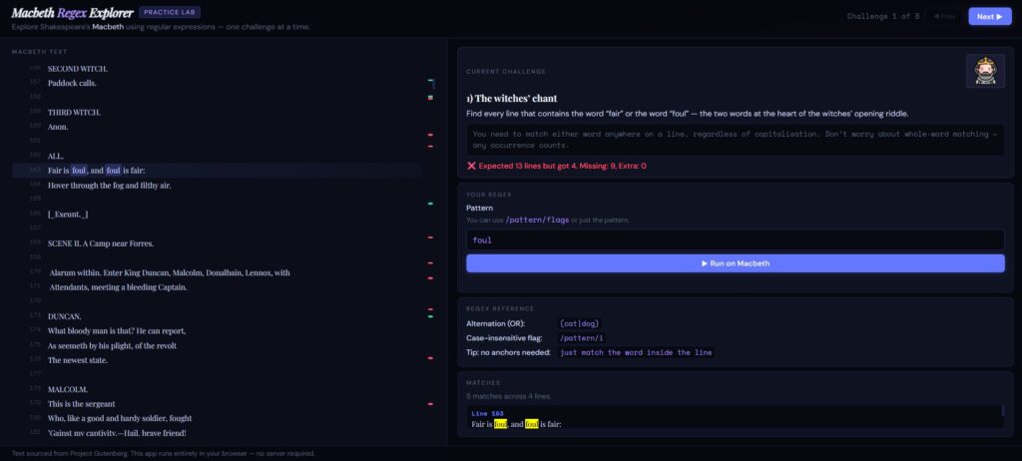Click 'just match the word inside the line' tip
The height and width of the screenshot is (461, 1022).
pos(636,352)
